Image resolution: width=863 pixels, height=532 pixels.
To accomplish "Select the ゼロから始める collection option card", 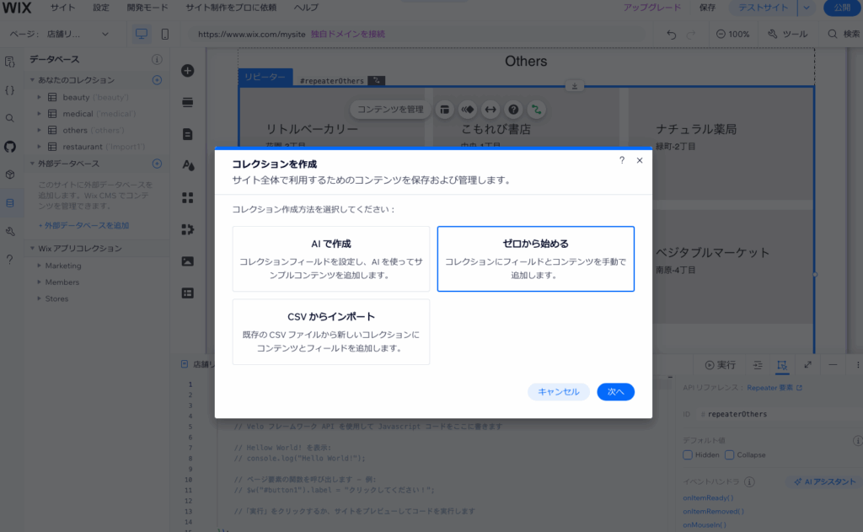I will (x=535, y=259).
